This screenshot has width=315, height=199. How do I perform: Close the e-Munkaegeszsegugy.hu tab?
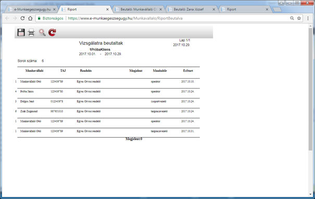coord(54,9)
